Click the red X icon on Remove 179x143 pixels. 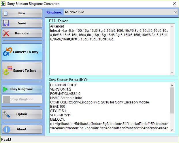6,33
